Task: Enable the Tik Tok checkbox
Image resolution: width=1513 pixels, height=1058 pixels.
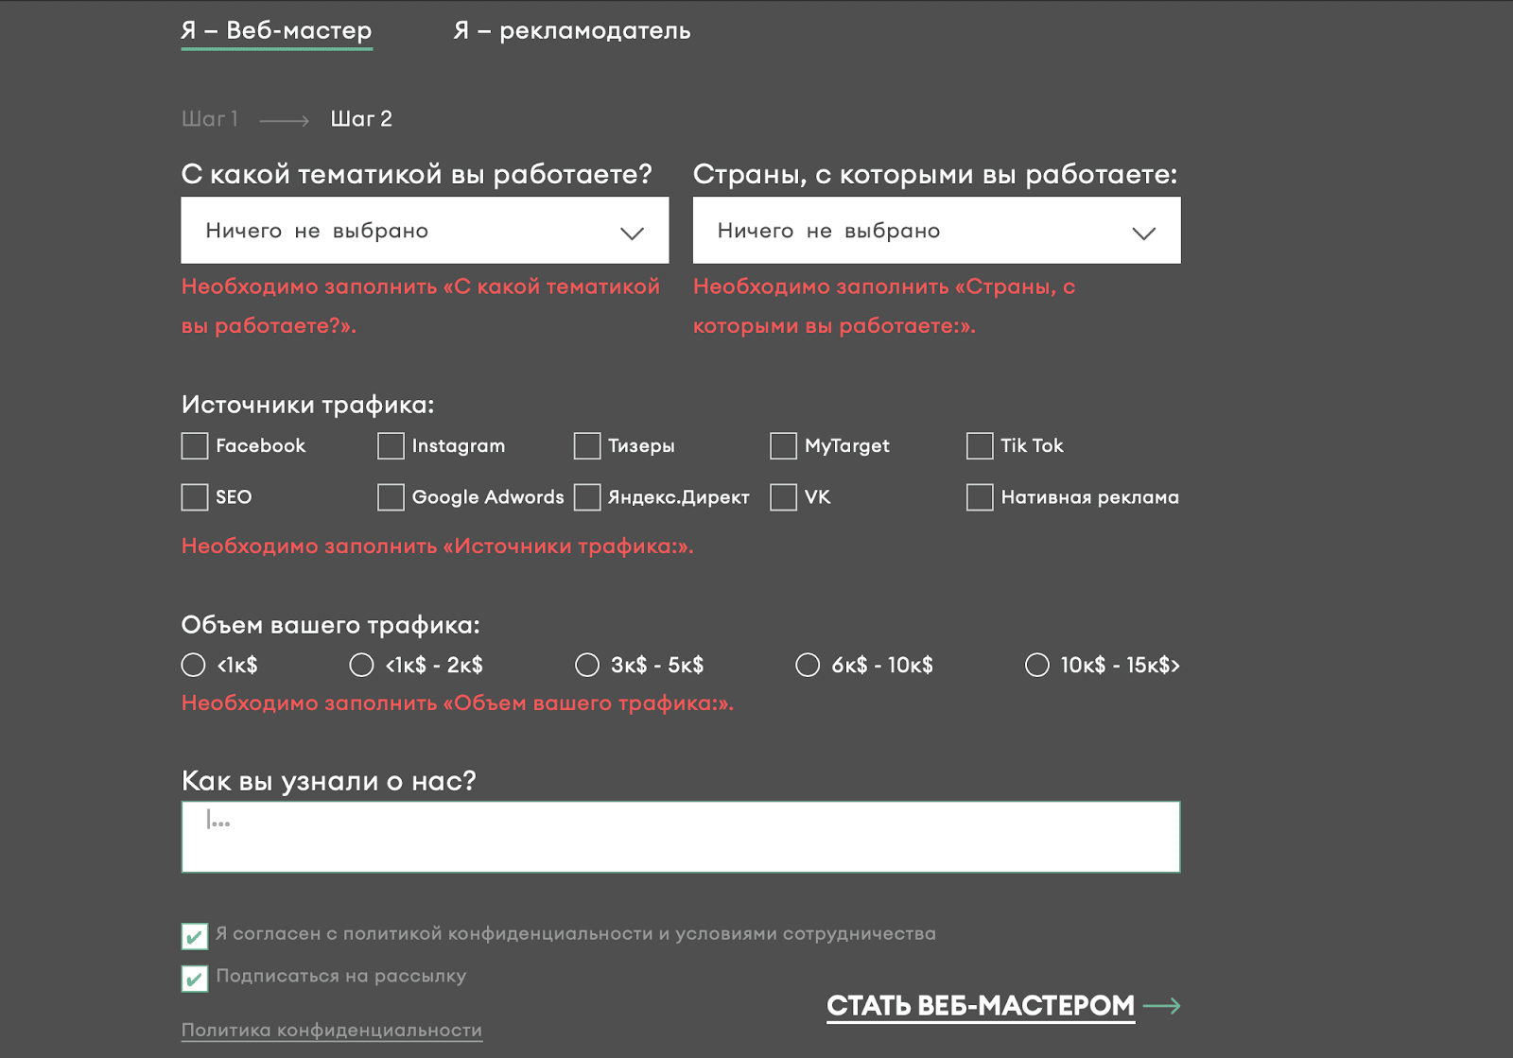Action: pos(981,445)
